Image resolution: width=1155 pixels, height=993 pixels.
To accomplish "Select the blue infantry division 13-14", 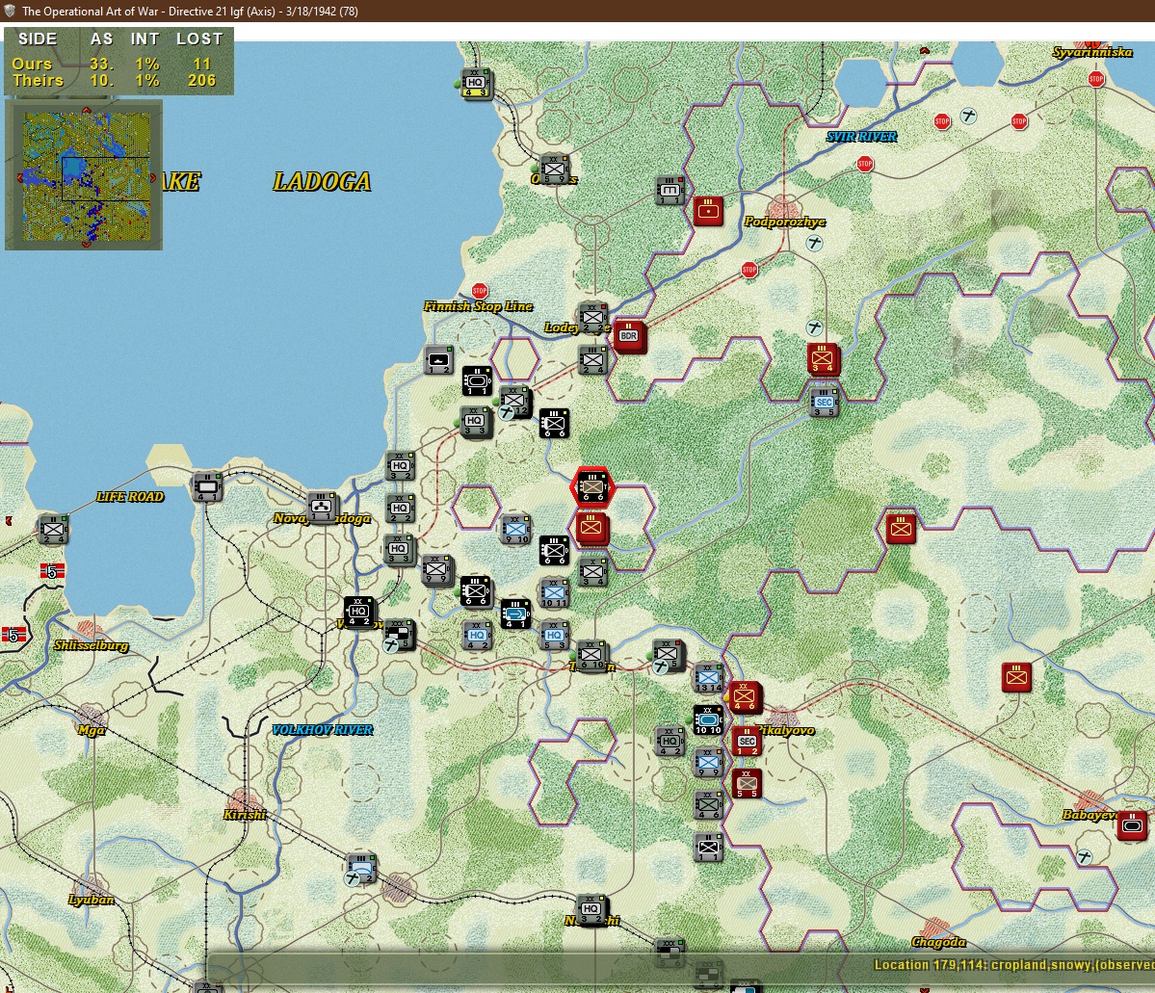I will point(708,678).
